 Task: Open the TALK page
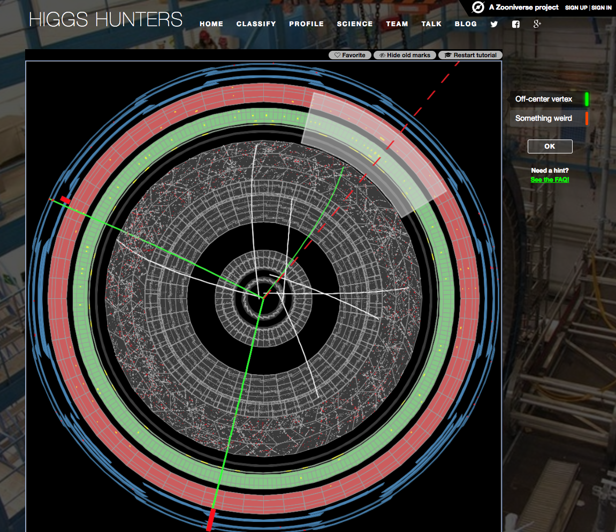431,24
